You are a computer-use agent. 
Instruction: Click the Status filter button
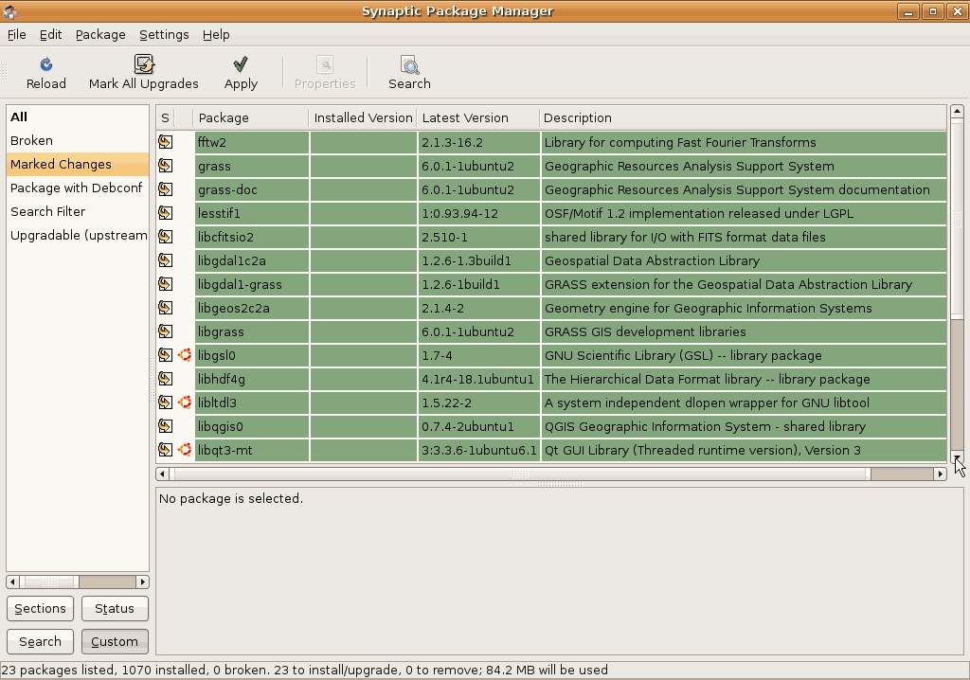point(115,608)
